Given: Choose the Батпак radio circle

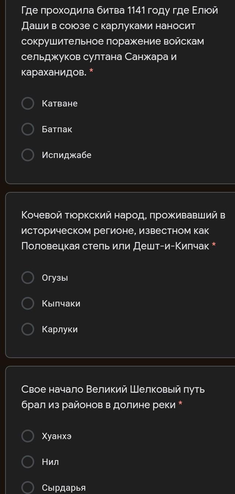Looking at the screenshot, I should click(x=28, y=129).
